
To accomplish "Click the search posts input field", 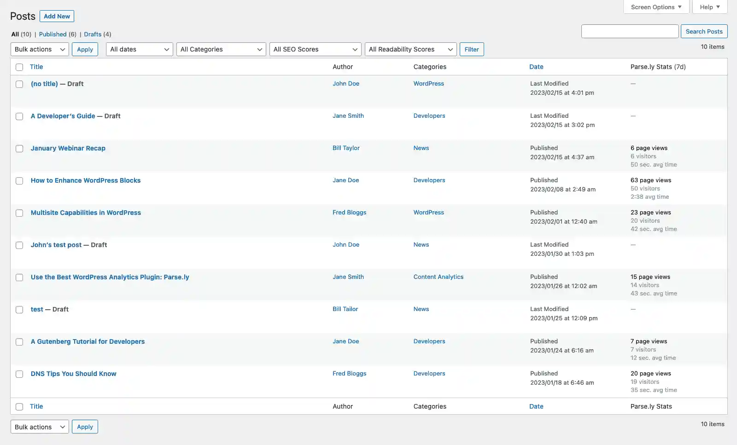I will tap(629, 31).
